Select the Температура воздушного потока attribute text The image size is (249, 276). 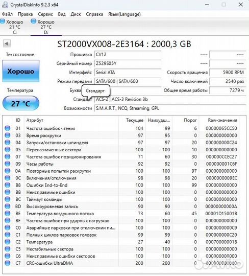[60, 214]
